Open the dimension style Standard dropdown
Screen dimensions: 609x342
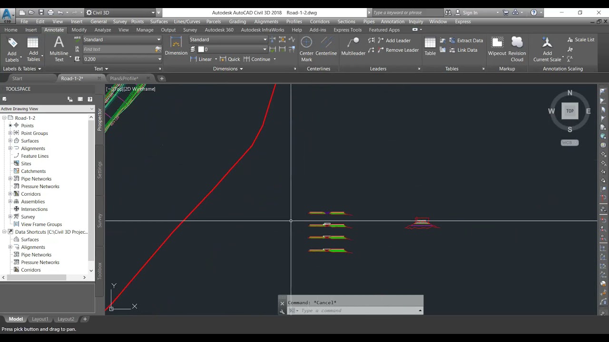coord(265,39)
